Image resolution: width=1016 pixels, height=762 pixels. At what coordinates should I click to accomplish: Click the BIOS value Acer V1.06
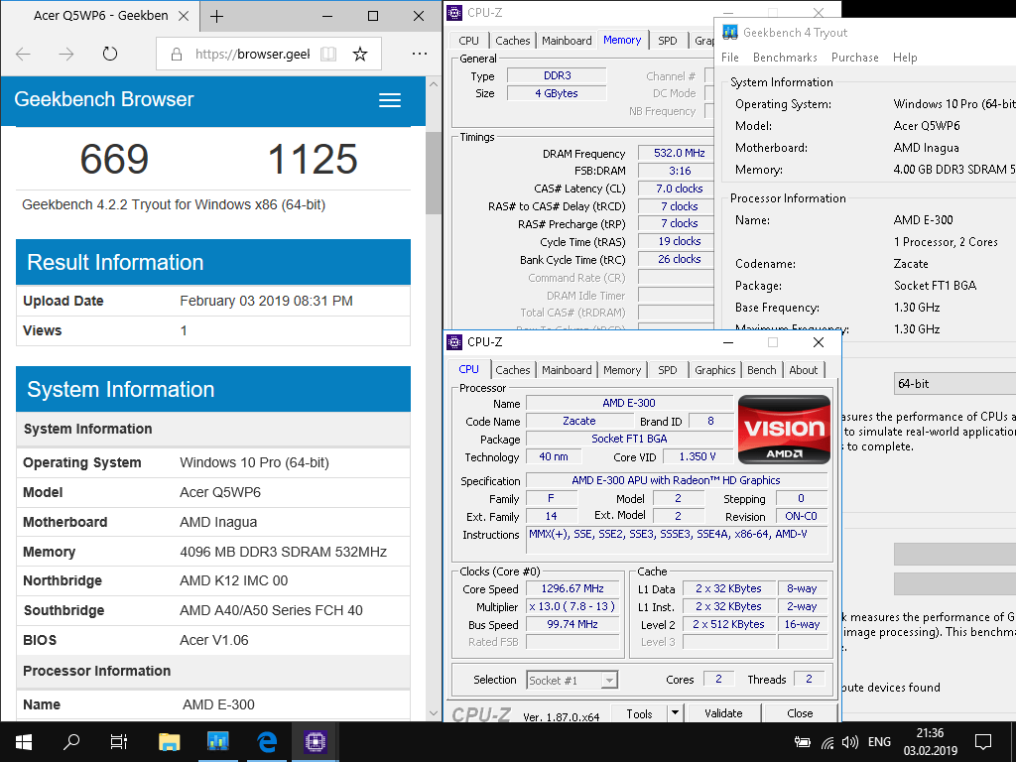pos(214,640)
